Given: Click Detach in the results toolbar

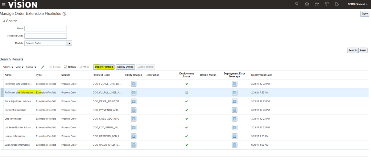Looking at the screenshot, I should [70, 67].
